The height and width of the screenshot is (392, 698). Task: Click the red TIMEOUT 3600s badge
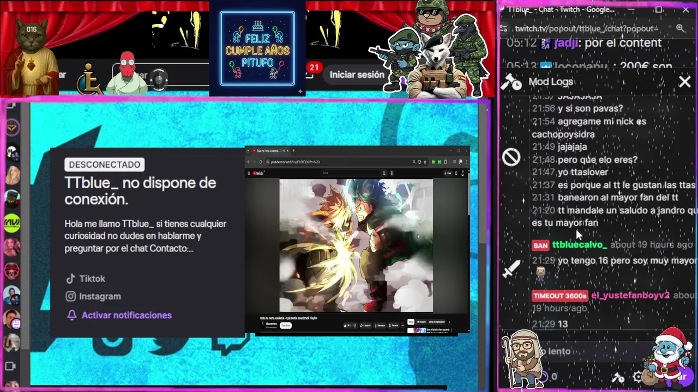pos(560,296)
